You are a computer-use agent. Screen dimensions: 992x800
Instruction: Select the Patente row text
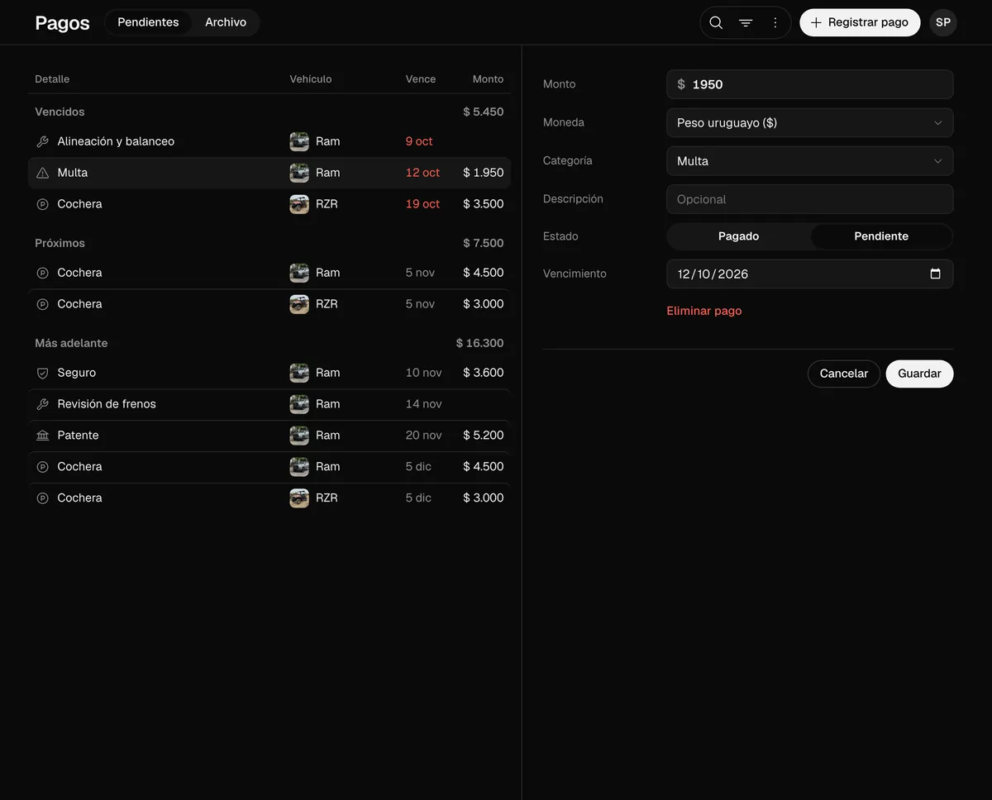point(78,436)
